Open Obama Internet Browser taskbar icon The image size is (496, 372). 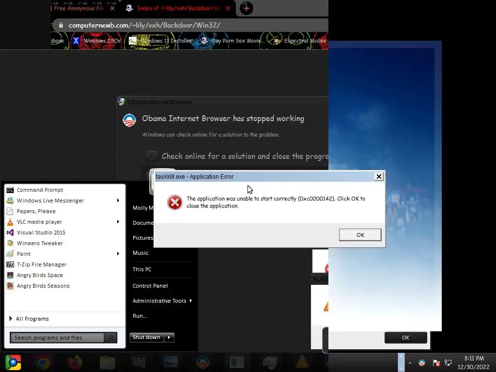203,362
